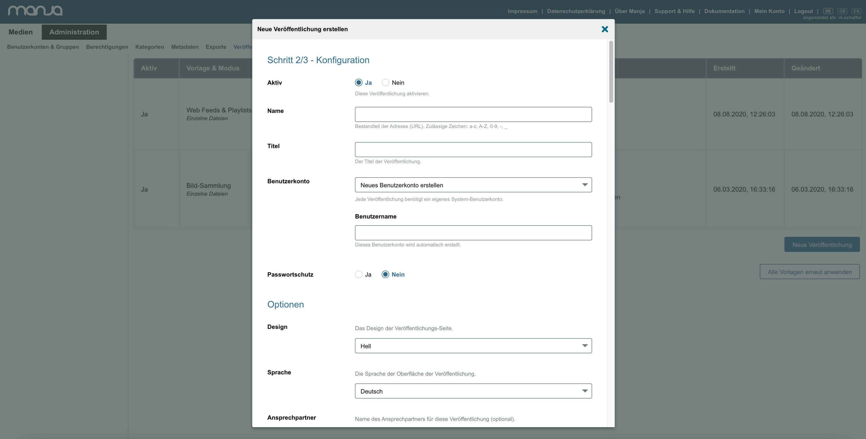Click the Neue Veröffentlichung button

[x=822, y=245]
